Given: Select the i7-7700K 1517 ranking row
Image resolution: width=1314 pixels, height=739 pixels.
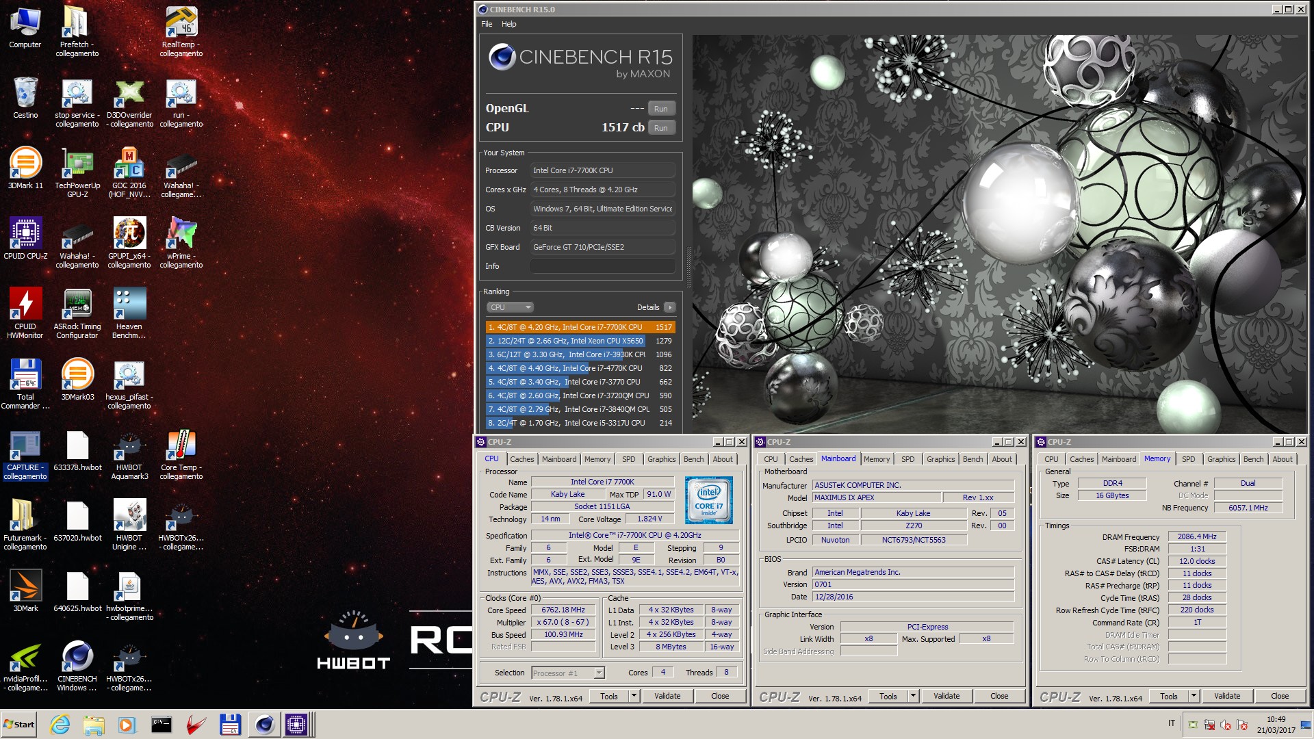Looking at the screenshot, I should (580, 327).
